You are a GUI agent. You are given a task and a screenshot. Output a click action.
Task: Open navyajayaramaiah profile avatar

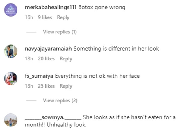click(11, 51)
